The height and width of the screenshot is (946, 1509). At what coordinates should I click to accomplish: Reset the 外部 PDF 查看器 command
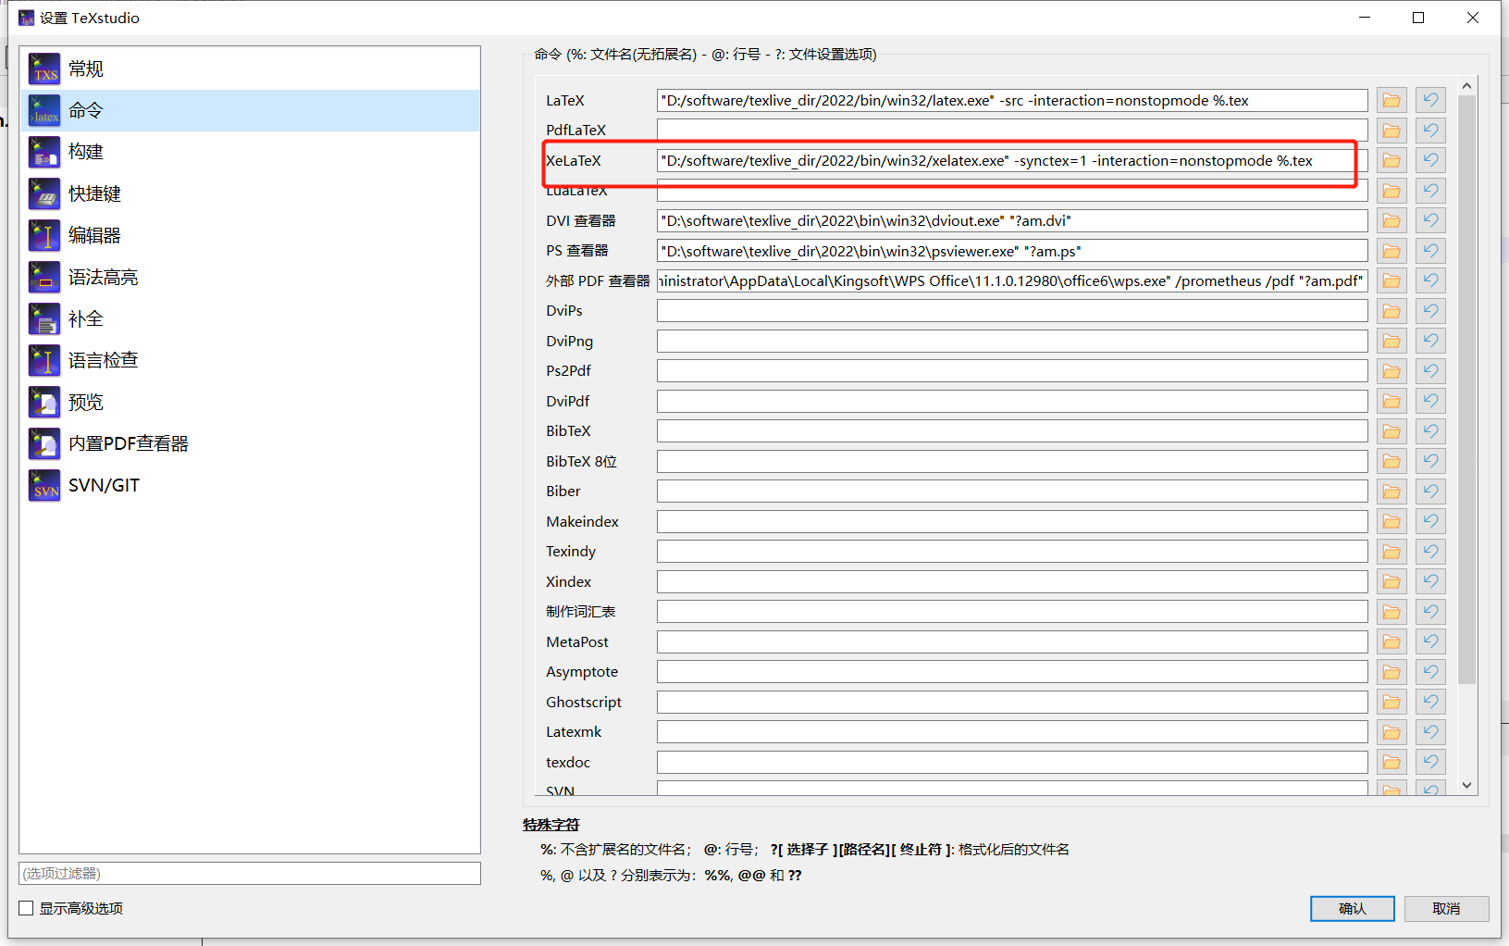pos(1430,280)
